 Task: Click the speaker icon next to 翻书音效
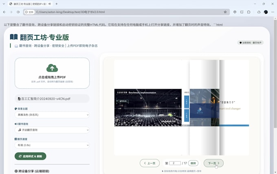tap(16, 124)
